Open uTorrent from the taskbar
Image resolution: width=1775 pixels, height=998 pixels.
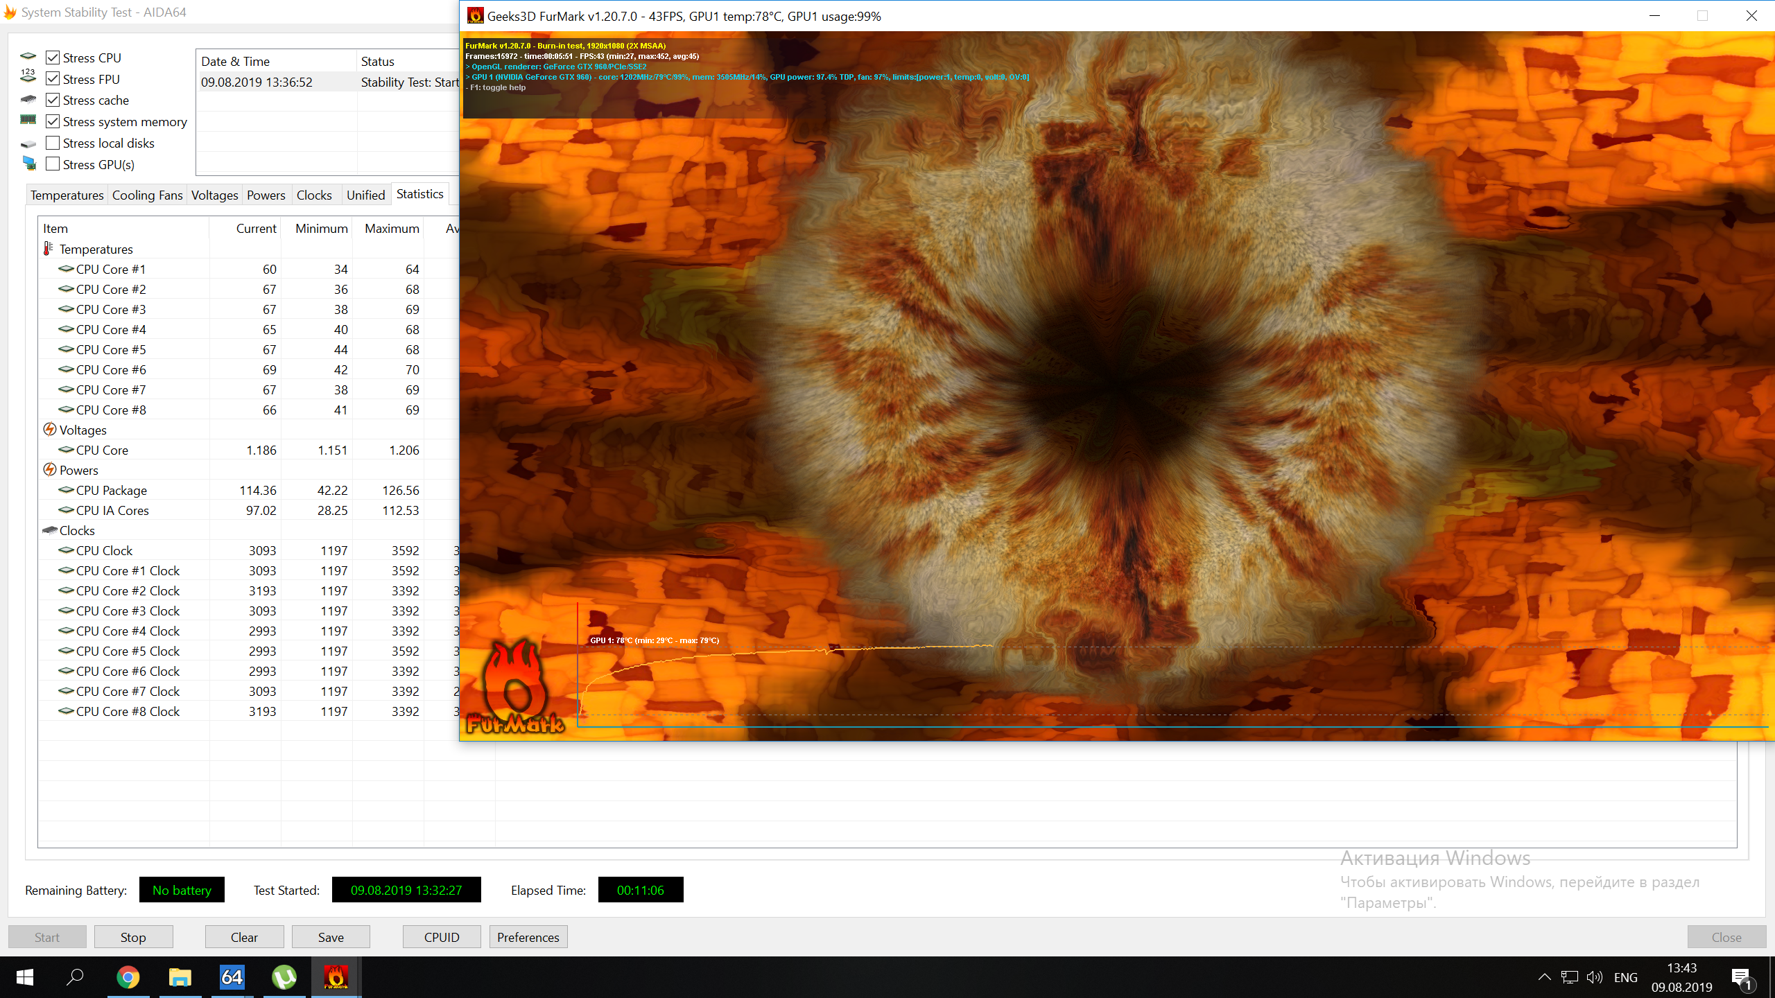tap(284, 977)
